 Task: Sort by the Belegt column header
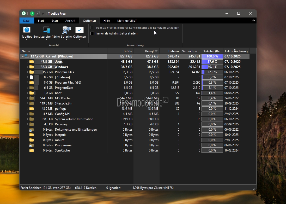[150, 51]
